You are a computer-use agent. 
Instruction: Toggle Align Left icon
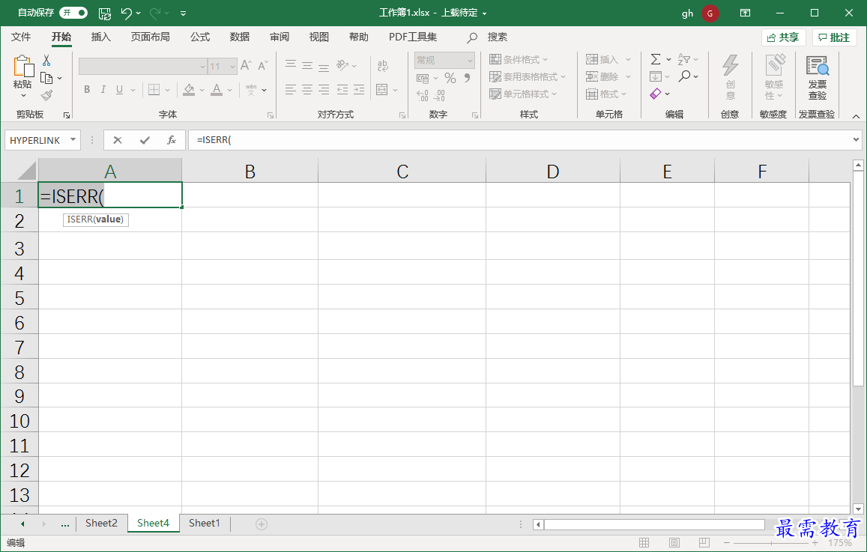click(290, 90)
